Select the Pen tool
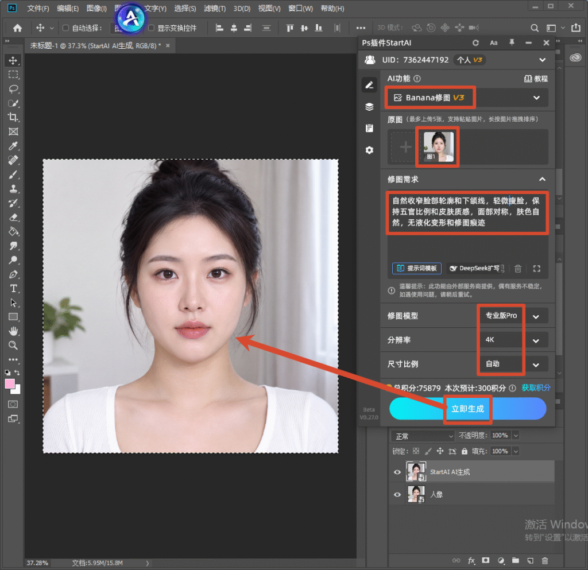Screen dimensions: 588x570 coord(13,274)
